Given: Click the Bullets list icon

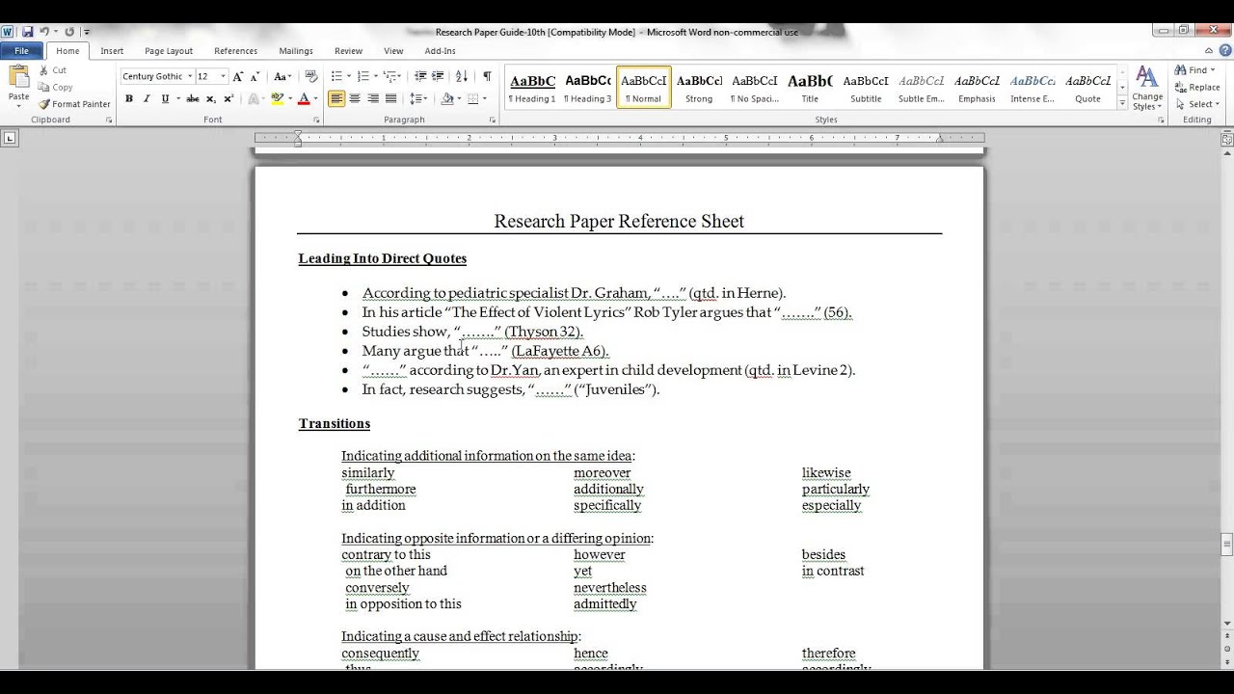Looking at the screenshot, I should 339,76.
